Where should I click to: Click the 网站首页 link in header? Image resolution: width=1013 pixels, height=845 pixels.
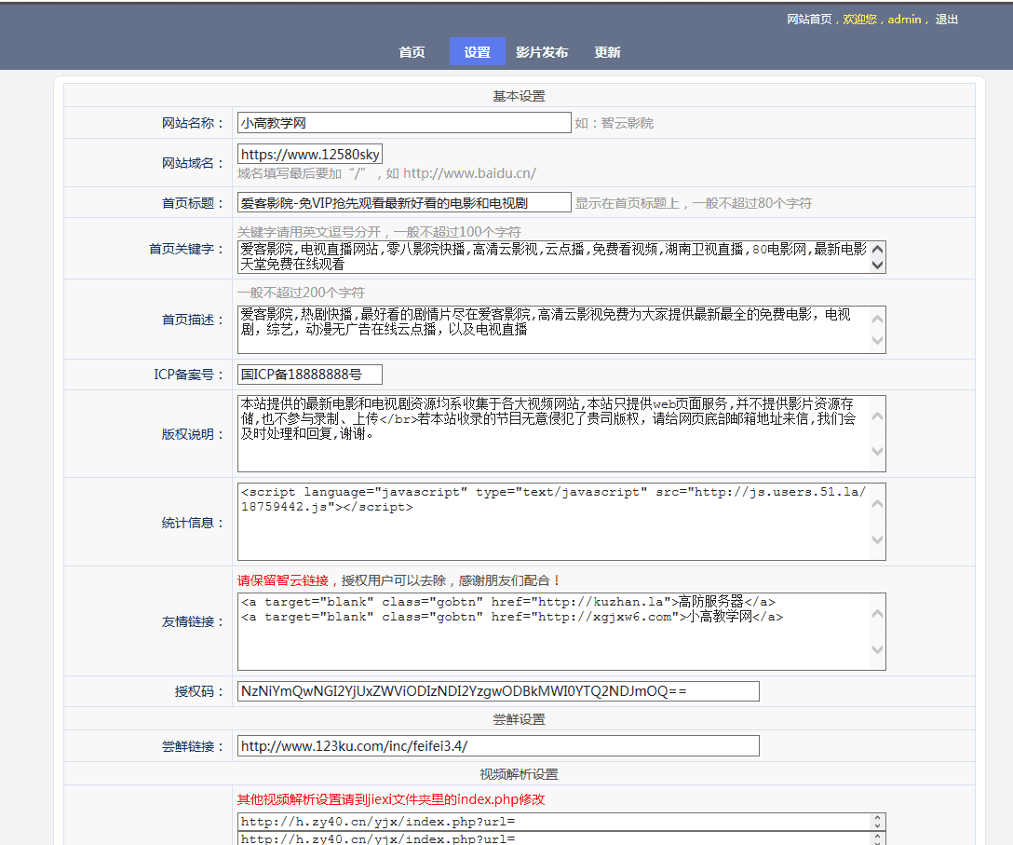809,20
